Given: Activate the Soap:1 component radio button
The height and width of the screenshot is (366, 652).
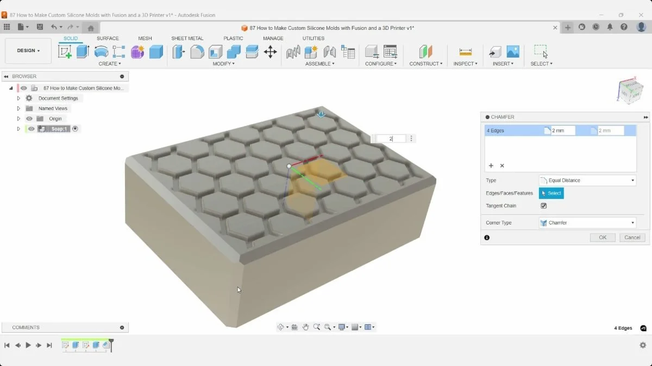Looking at the screenshot, I should point(75,129).
